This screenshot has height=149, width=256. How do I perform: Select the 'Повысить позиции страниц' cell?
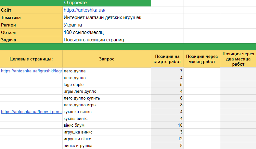[x=94, y=40]
